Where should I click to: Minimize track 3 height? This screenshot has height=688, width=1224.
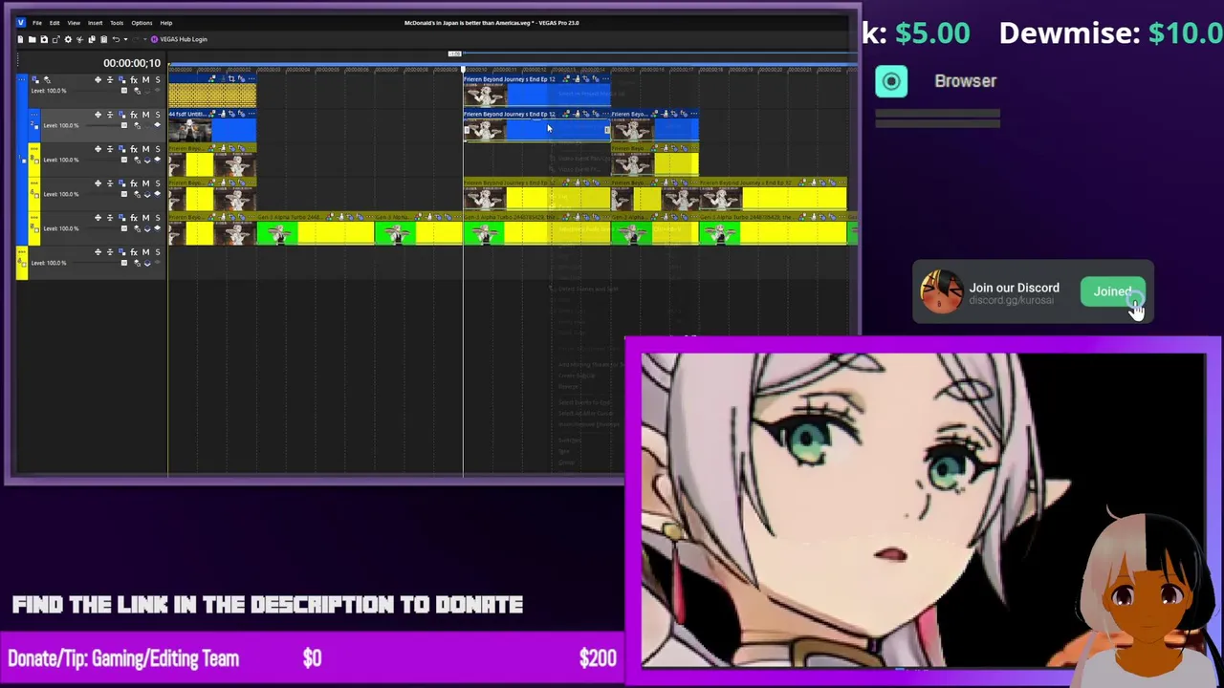click(x=110, y=149)
